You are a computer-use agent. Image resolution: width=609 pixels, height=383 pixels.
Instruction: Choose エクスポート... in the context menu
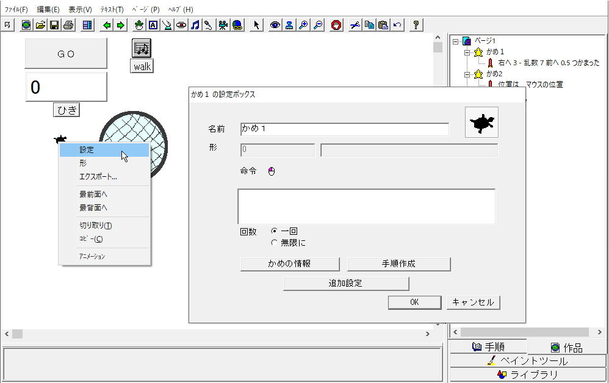pos(104,177)
